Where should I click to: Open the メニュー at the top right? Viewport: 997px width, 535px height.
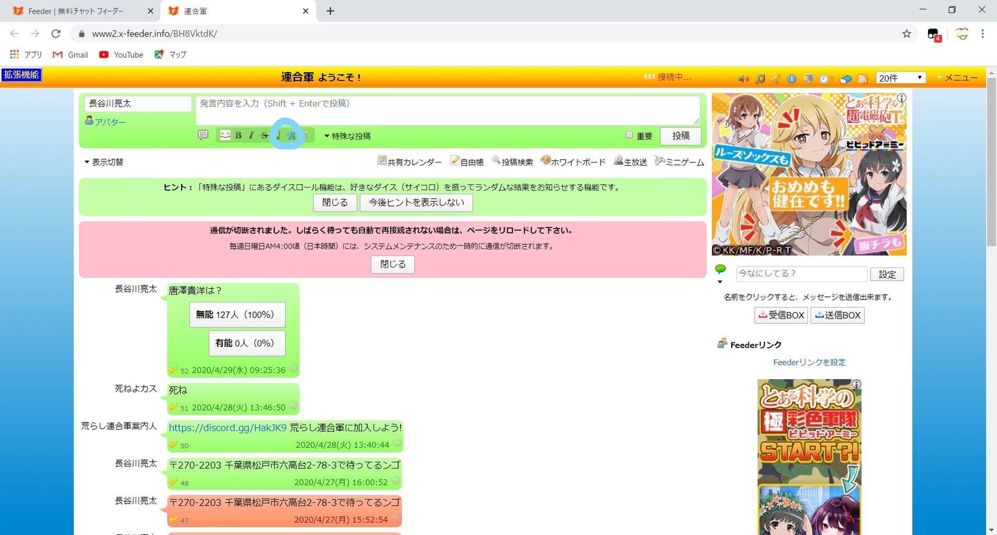[x=961, y=77]
